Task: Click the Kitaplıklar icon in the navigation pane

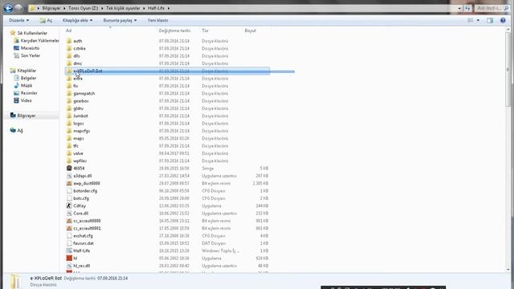Action: coord(13,71)
